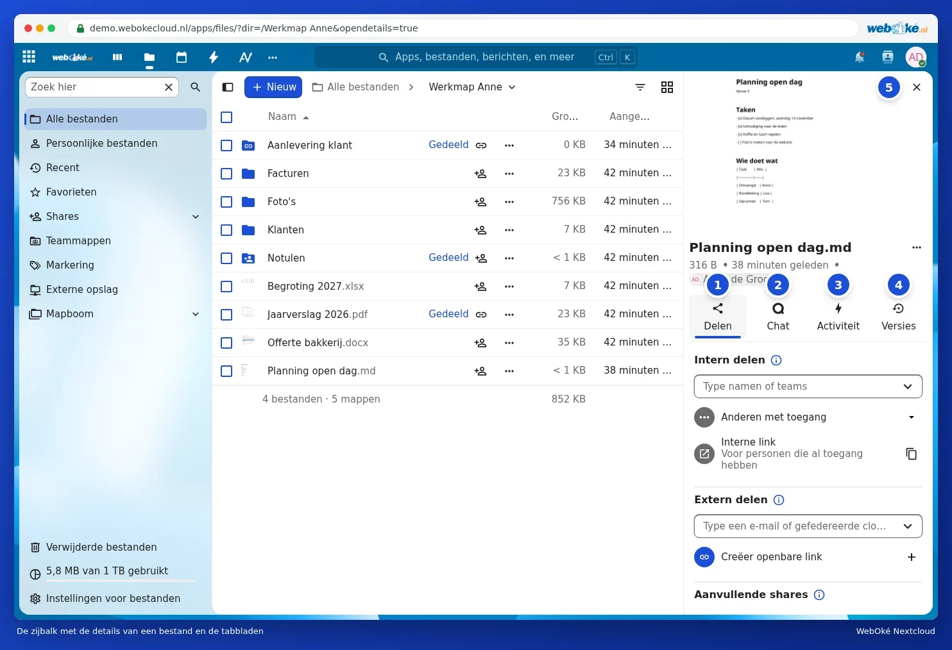
Task: Click share icon for Facturen folder
Action: click(480, 174)
